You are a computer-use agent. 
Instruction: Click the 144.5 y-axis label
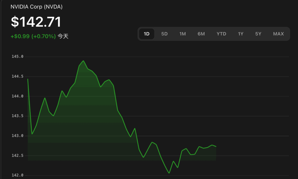tap(17, 76)
